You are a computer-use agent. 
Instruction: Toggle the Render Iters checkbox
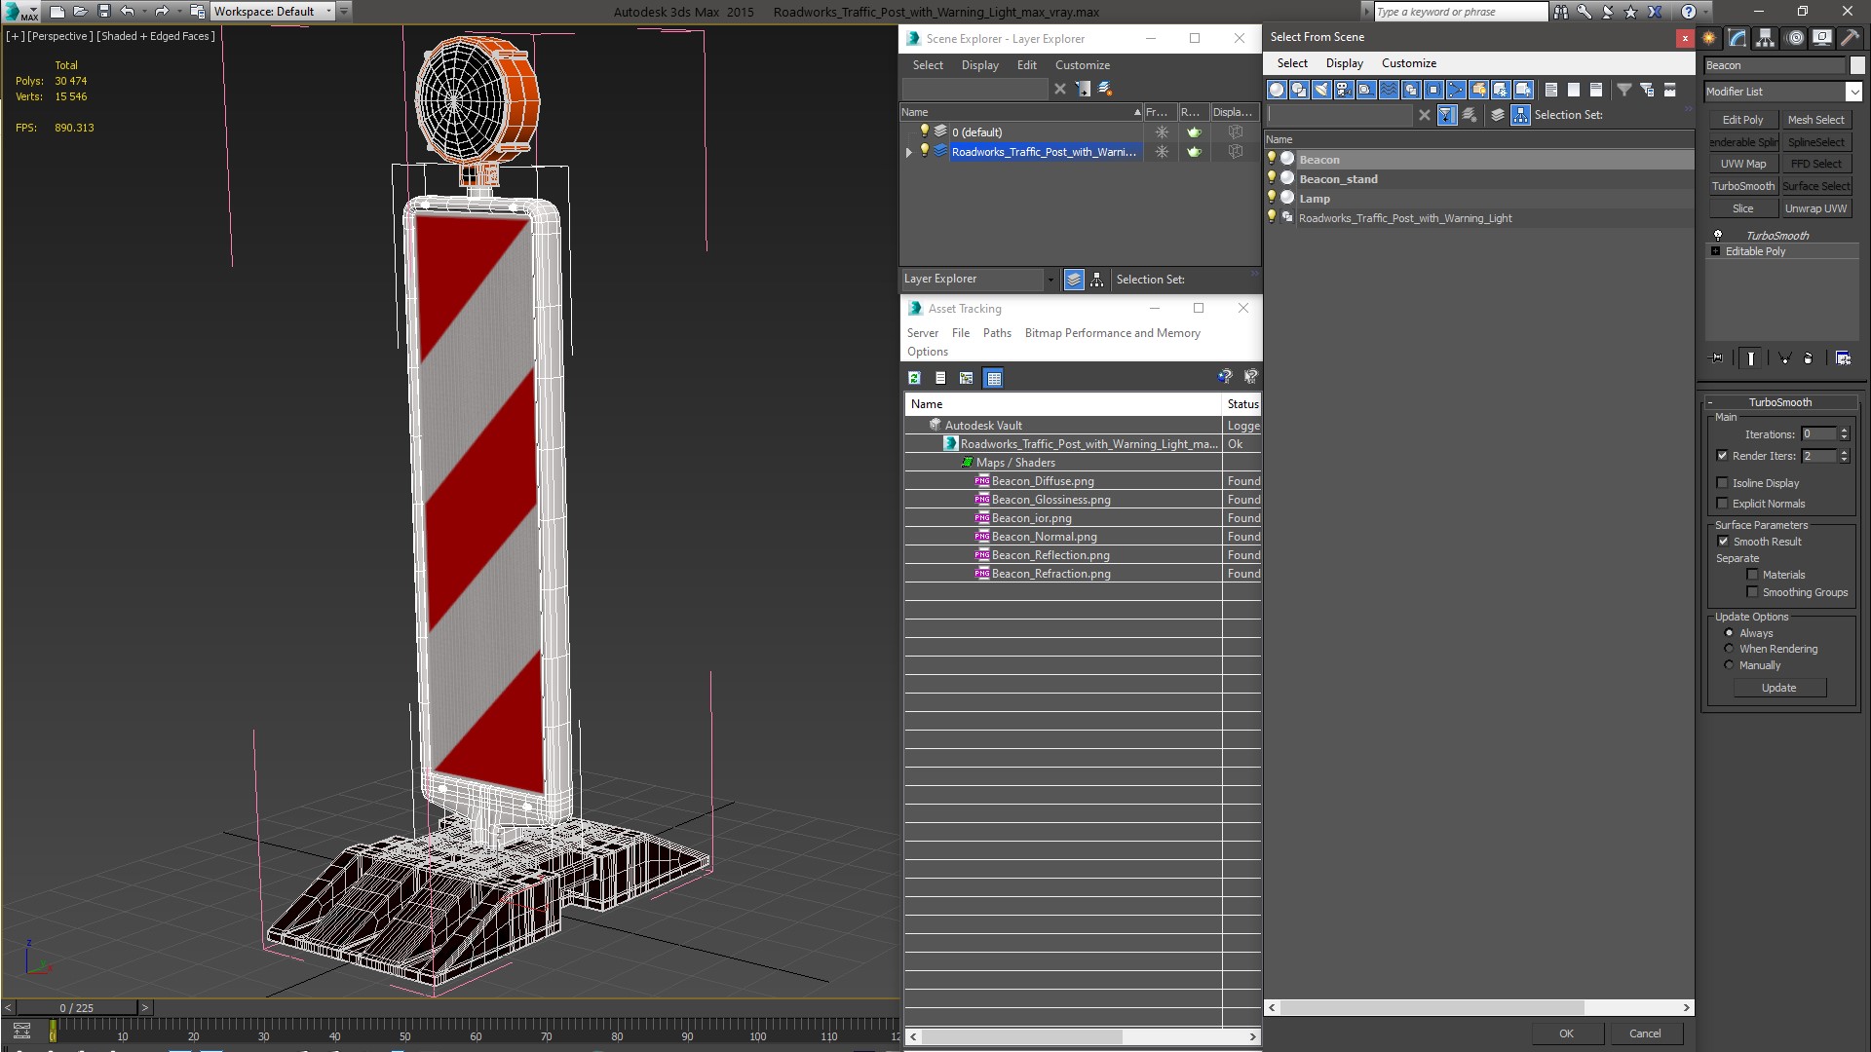[1723, 456]
